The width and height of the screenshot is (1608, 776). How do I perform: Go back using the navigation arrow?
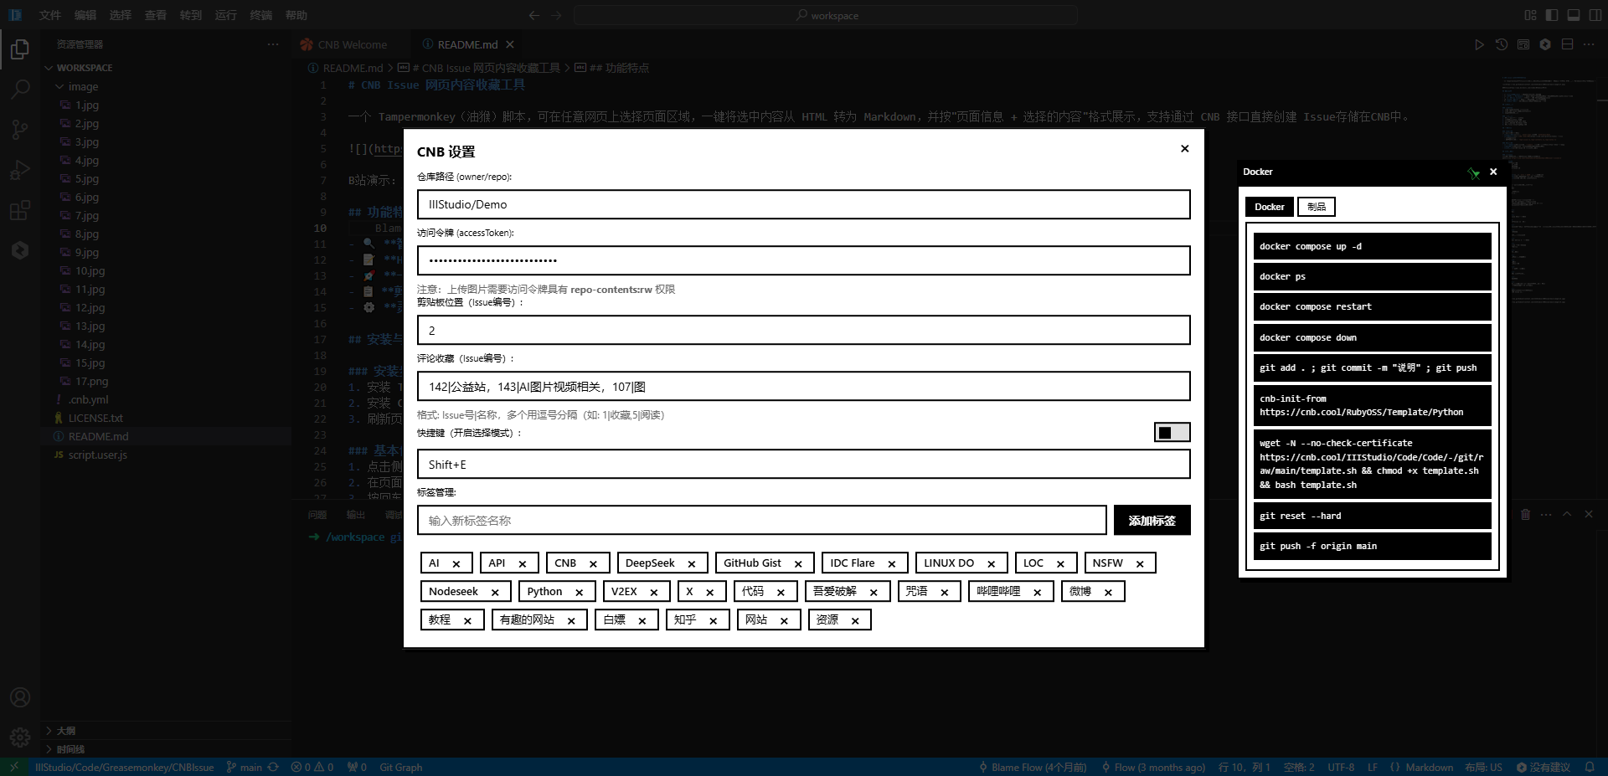pos(534,15)
